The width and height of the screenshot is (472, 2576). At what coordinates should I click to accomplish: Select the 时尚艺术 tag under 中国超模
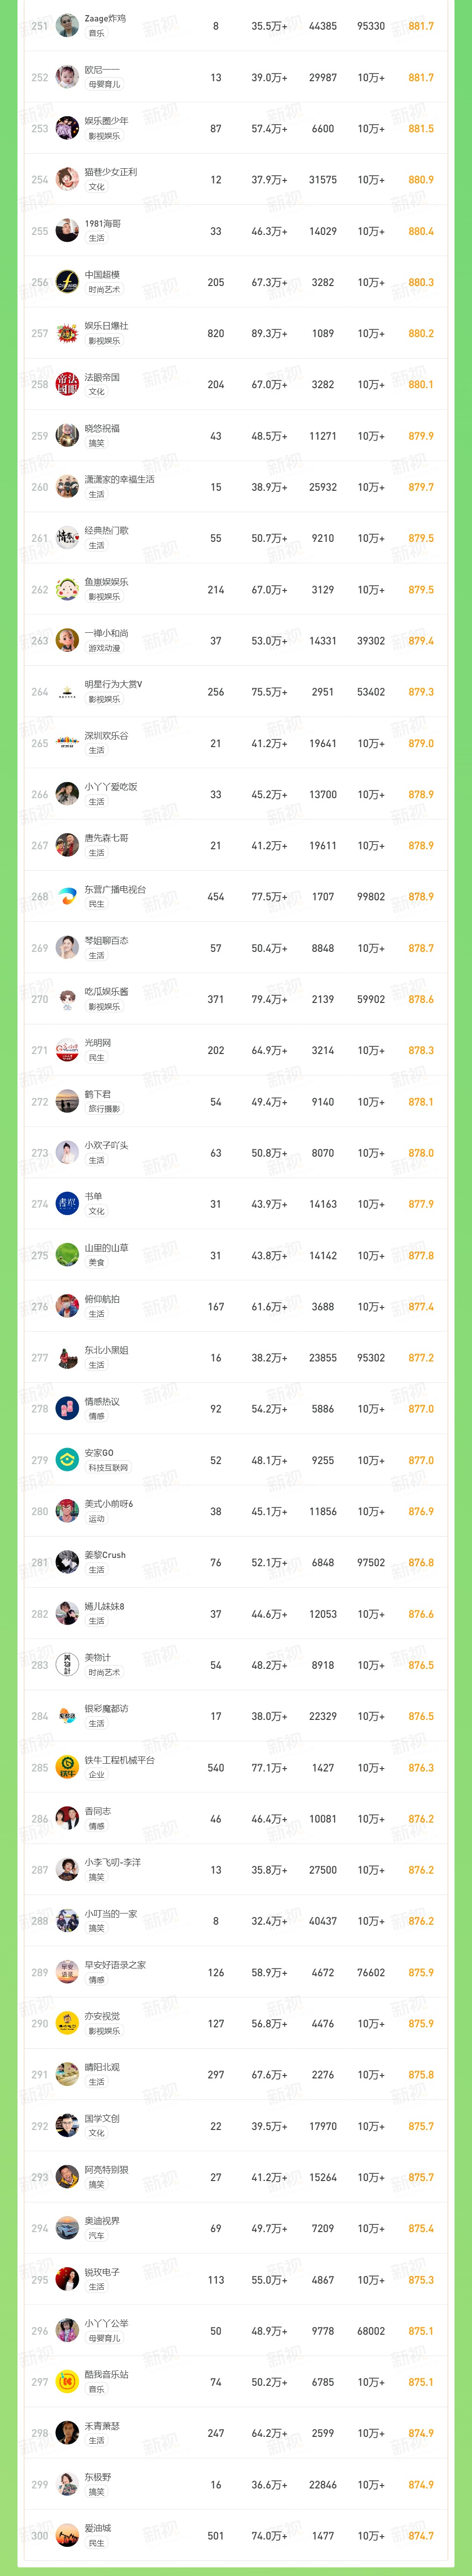tap(104, 290)
